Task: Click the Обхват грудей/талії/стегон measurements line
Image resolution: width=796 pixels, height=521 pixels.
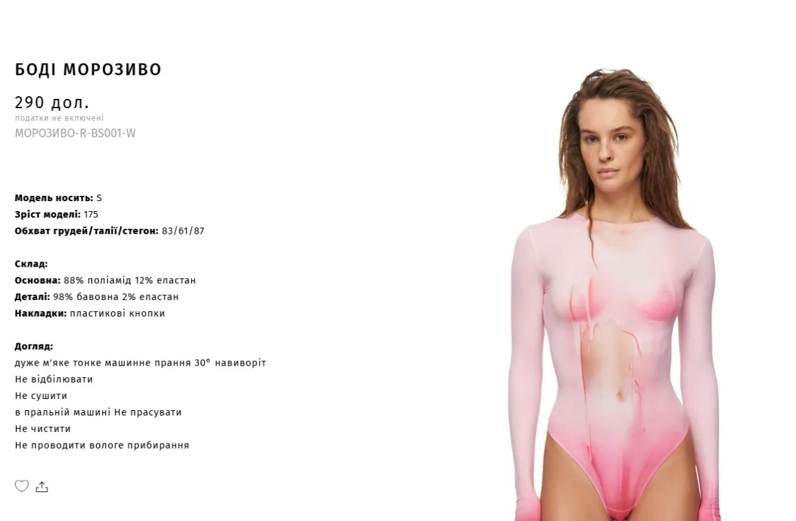Action: (109, 231)
